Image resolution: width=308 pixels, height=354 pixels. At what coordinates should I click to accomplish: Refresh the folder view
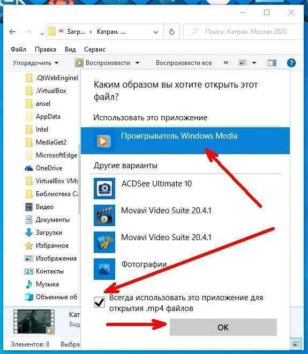click(172, 32)
